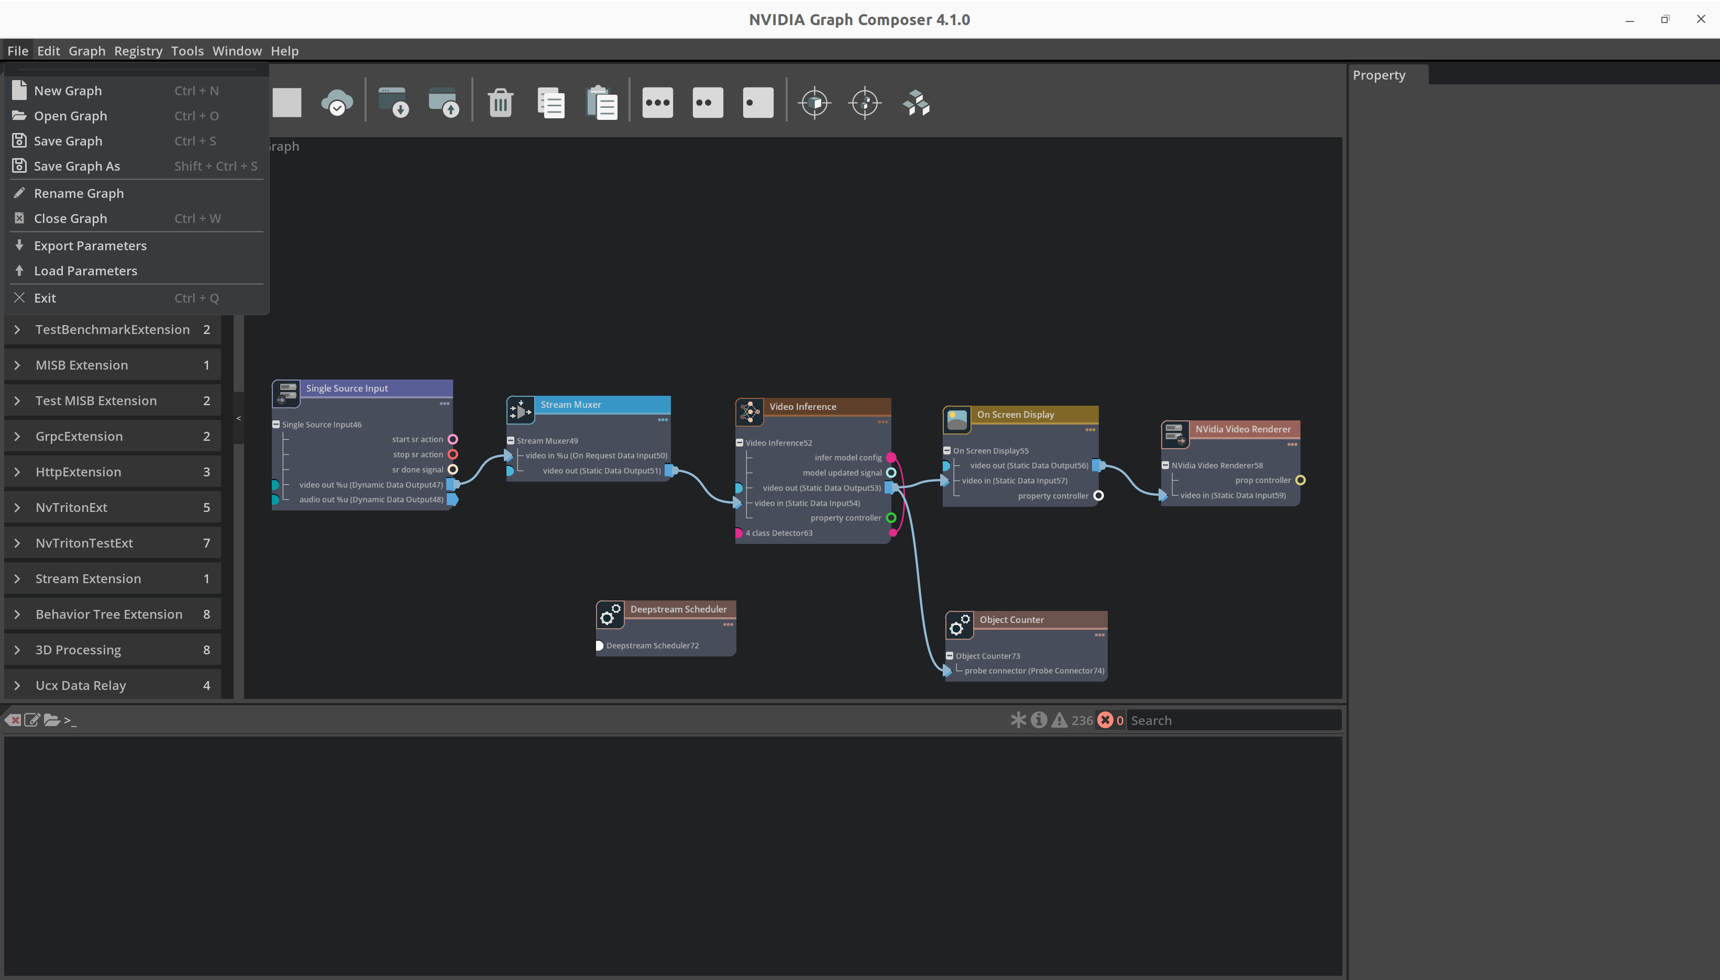Screen dimensions: 1720x980
Task: Click the window upload arrow toolbar icon
Action: (444, 103)
